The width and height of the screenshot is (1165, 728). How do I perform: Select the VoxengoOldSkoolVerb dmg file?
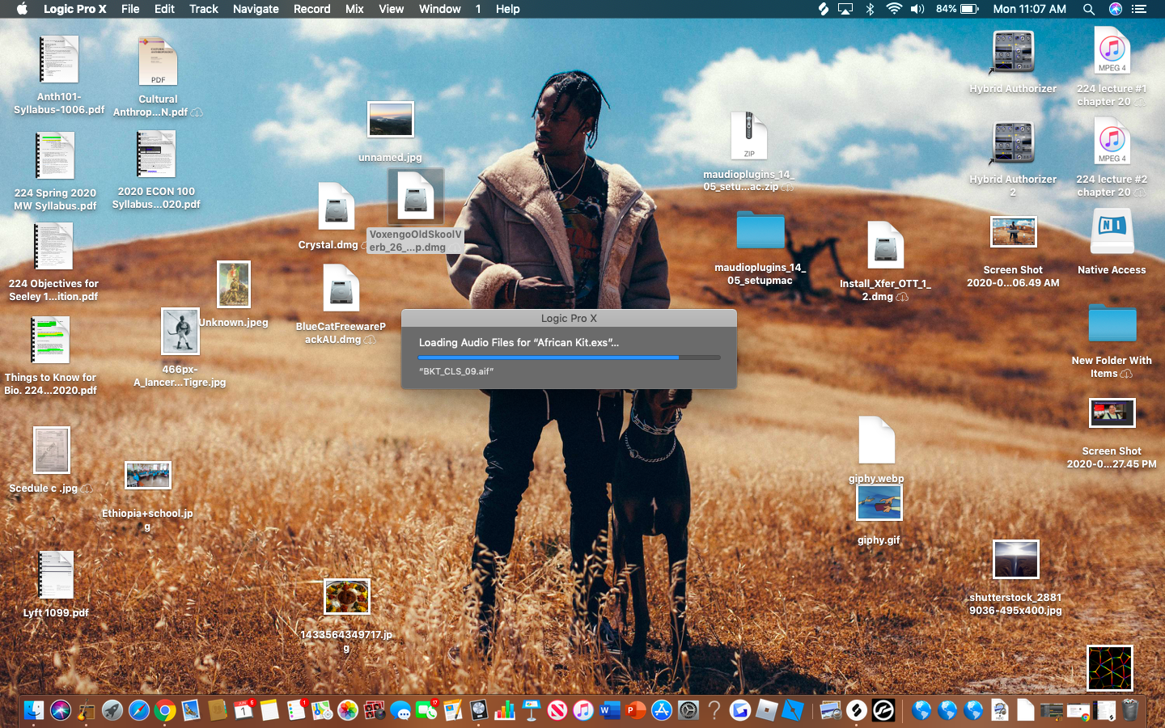tap(416, 197)
